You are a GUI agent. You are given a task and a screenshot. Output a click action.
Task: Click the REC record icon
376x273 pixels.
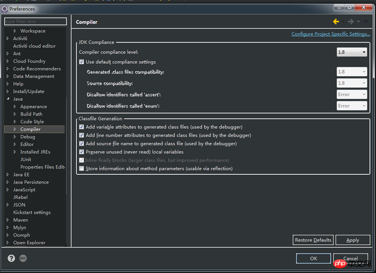coord(23,258)
